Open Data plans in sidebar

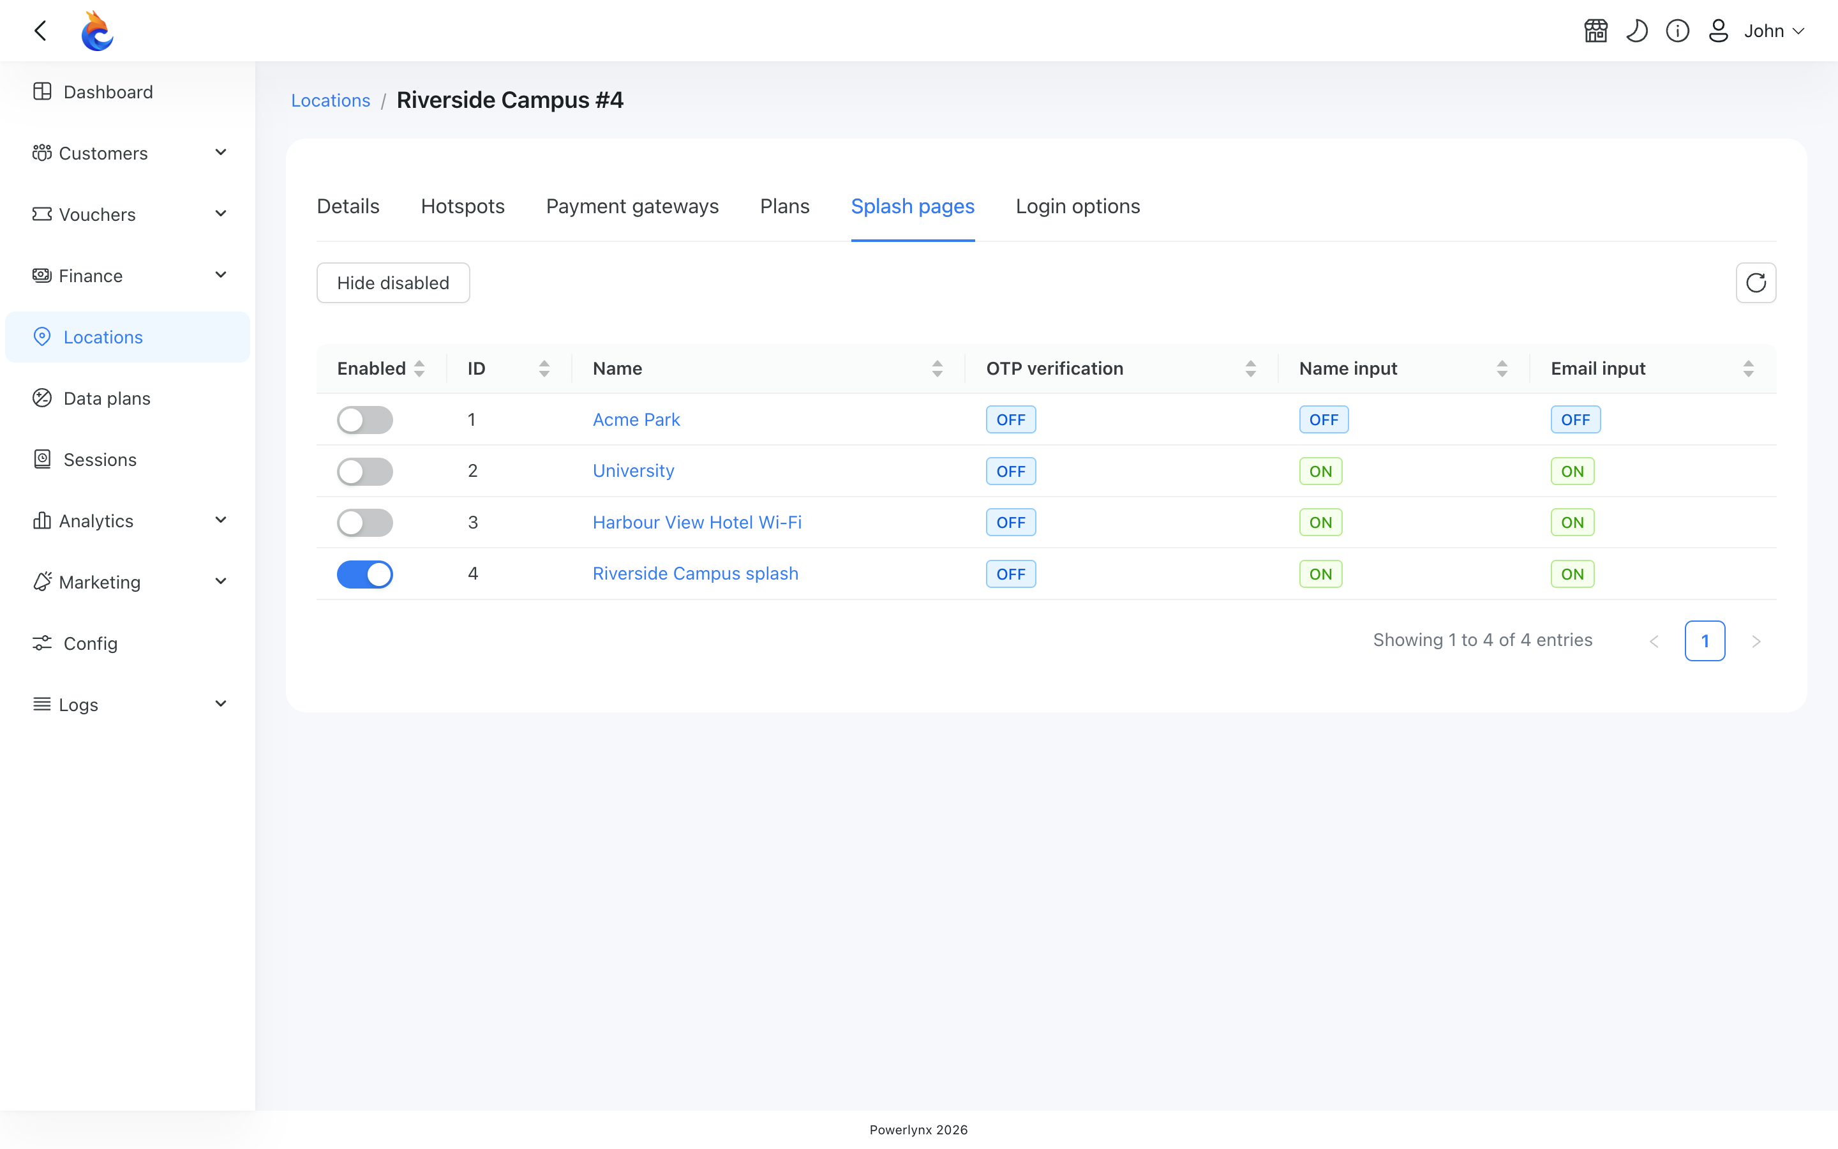point(128,398)
